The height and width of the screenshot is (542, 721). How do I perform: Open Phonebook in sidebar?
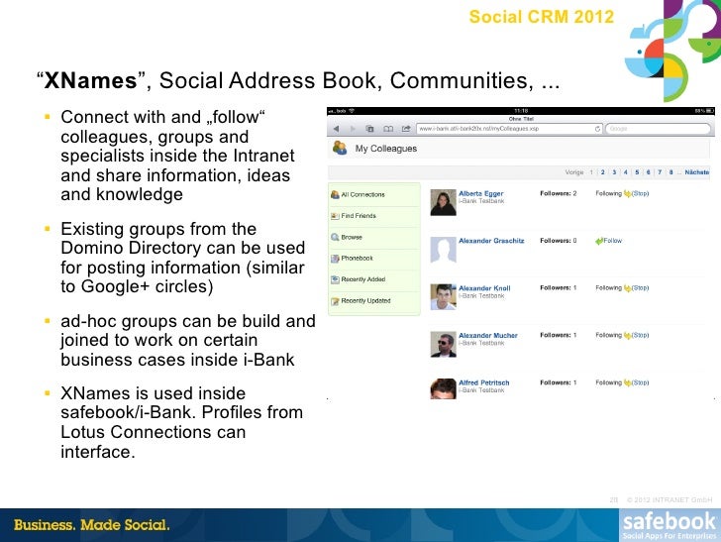click(x=357, y=258)
